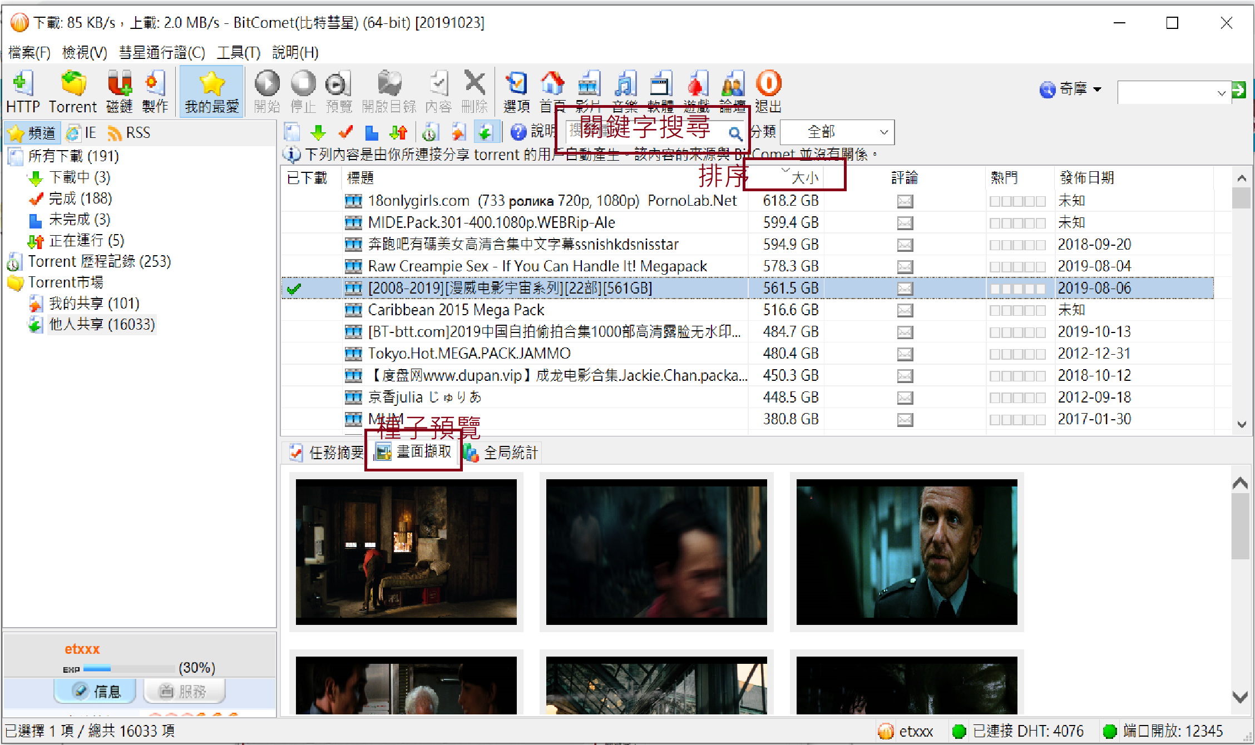The image size is (1255, 745).
Task: Click the Exit (退出) toolbar button
Action: click(769, 92)
